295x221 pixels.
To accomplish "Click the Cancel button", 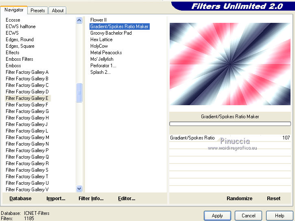I will click(248, 216).
